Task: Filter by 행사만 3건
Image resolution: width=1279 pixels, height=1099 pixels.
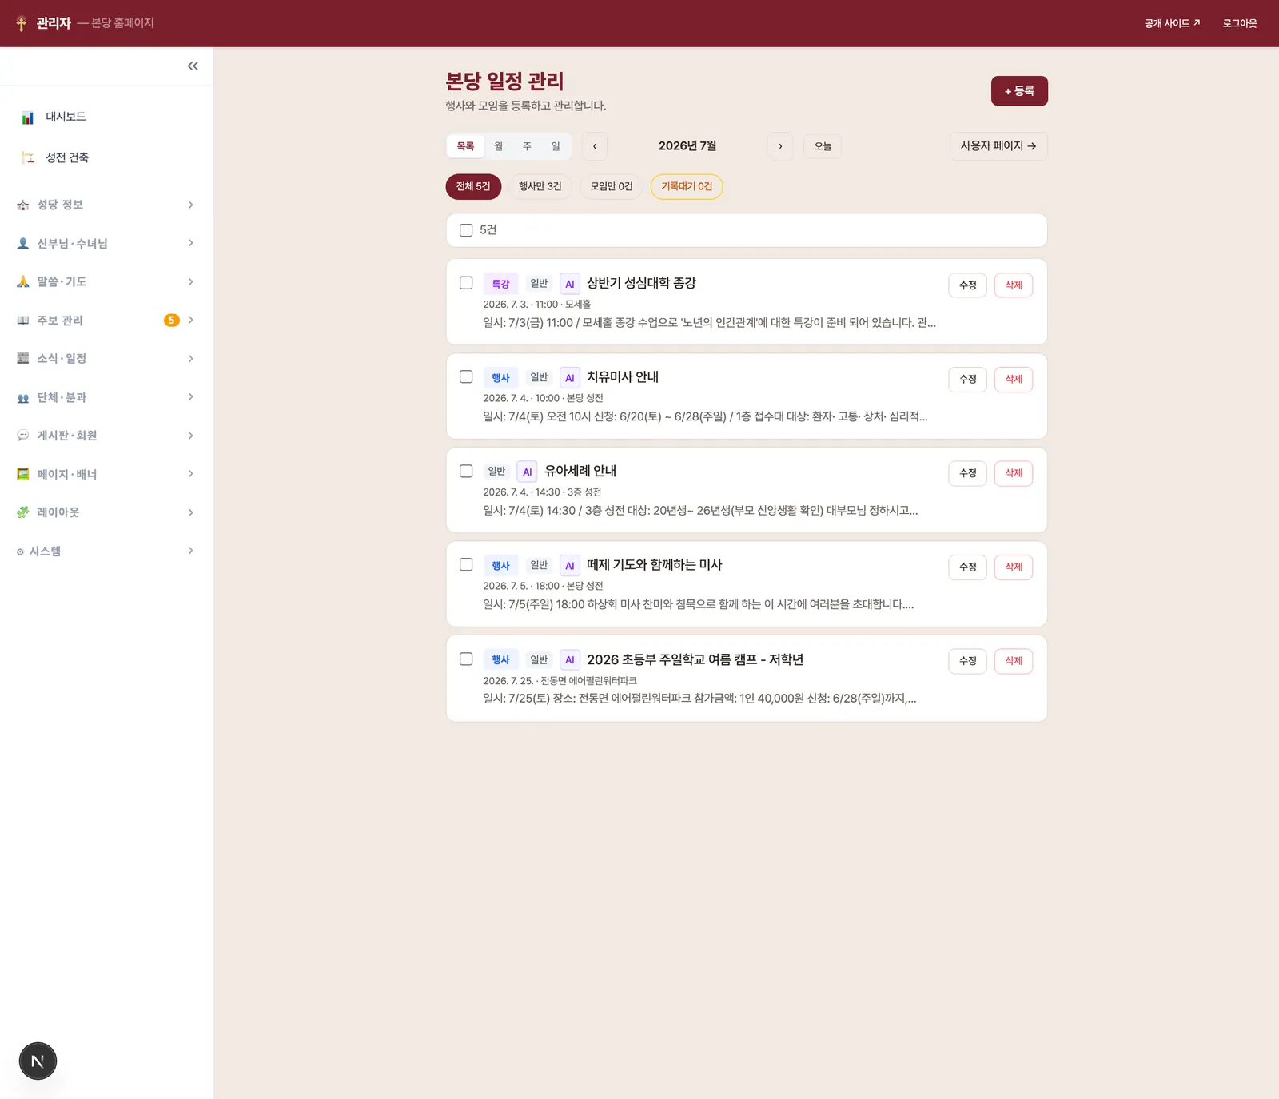Action: tap(540, 187)
